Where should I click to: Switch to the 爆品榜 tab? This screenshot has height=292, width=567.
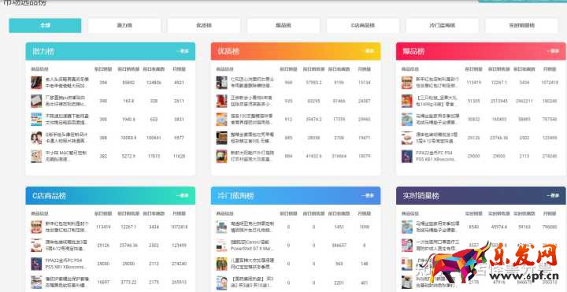[x=283, y=26]
